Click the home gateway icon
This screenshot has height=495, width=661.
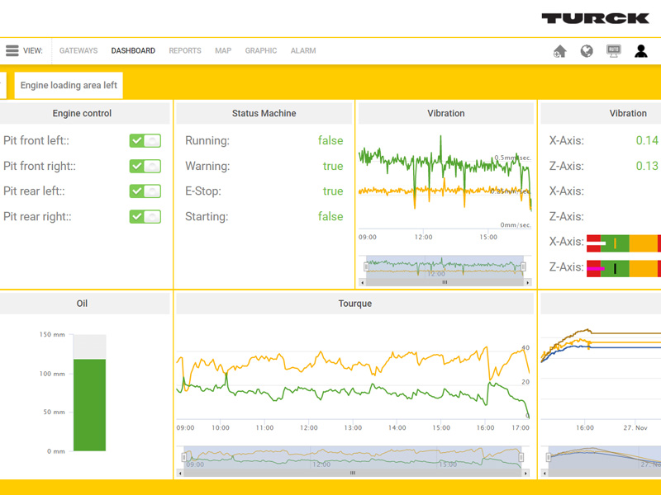pyautogui.click(x=559, y=51)
